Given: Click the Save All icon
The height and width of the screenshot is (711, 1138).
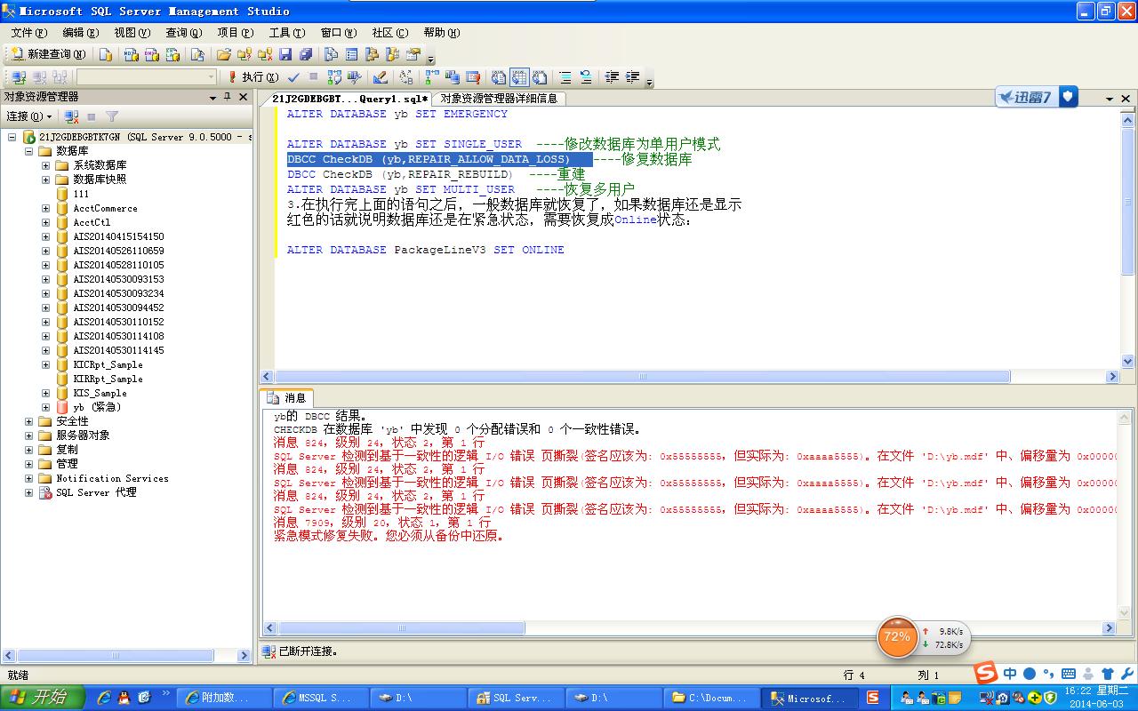Looking at the screenshot, I should click(306, 54).
